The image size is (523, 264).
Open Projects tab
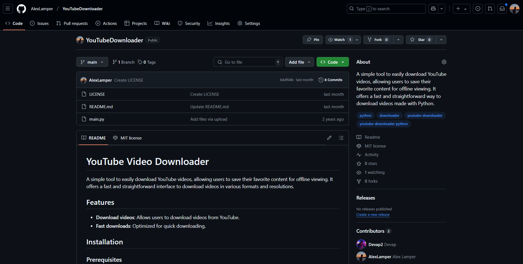(136, 23)
